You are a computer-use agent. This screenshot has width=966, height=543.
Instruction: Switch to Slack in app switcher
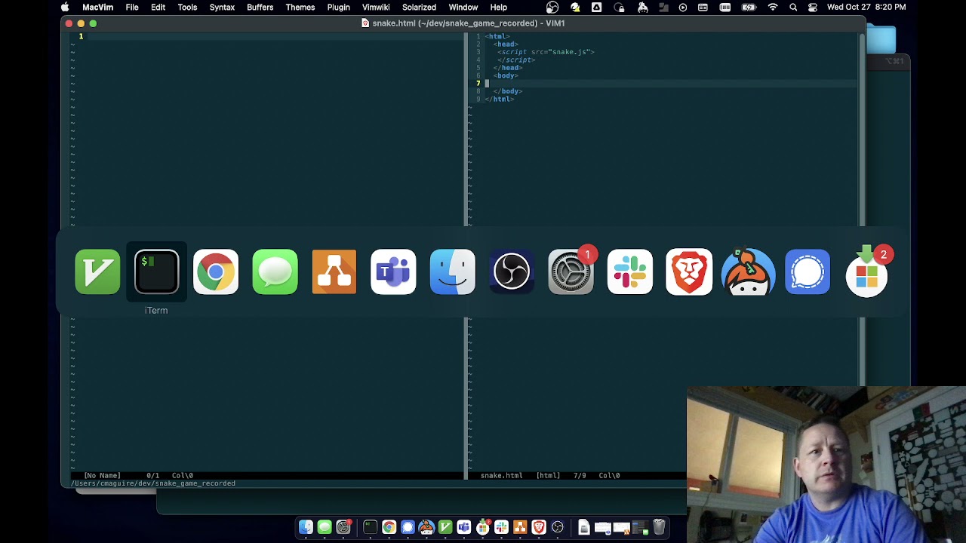[x=629, y=271]
